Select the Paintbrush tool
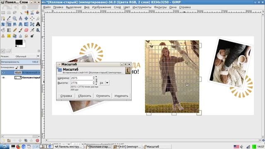Viewport: 265px width, 149px height. tap(20, 30)
